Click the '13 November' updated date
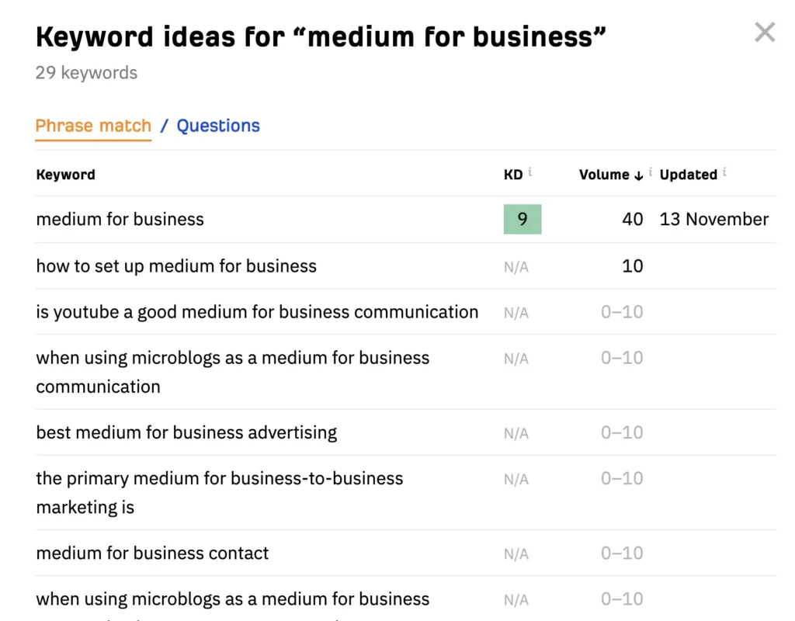Image resolution: width=795 pixels, height=621 pixels. pyautogui.click(x=713, y=219)
